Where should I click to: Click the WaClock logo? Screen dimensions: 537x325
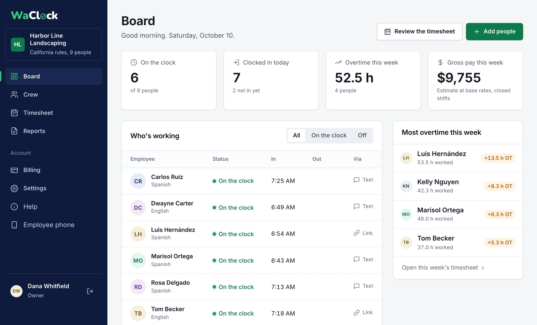(x=34, y=15)
